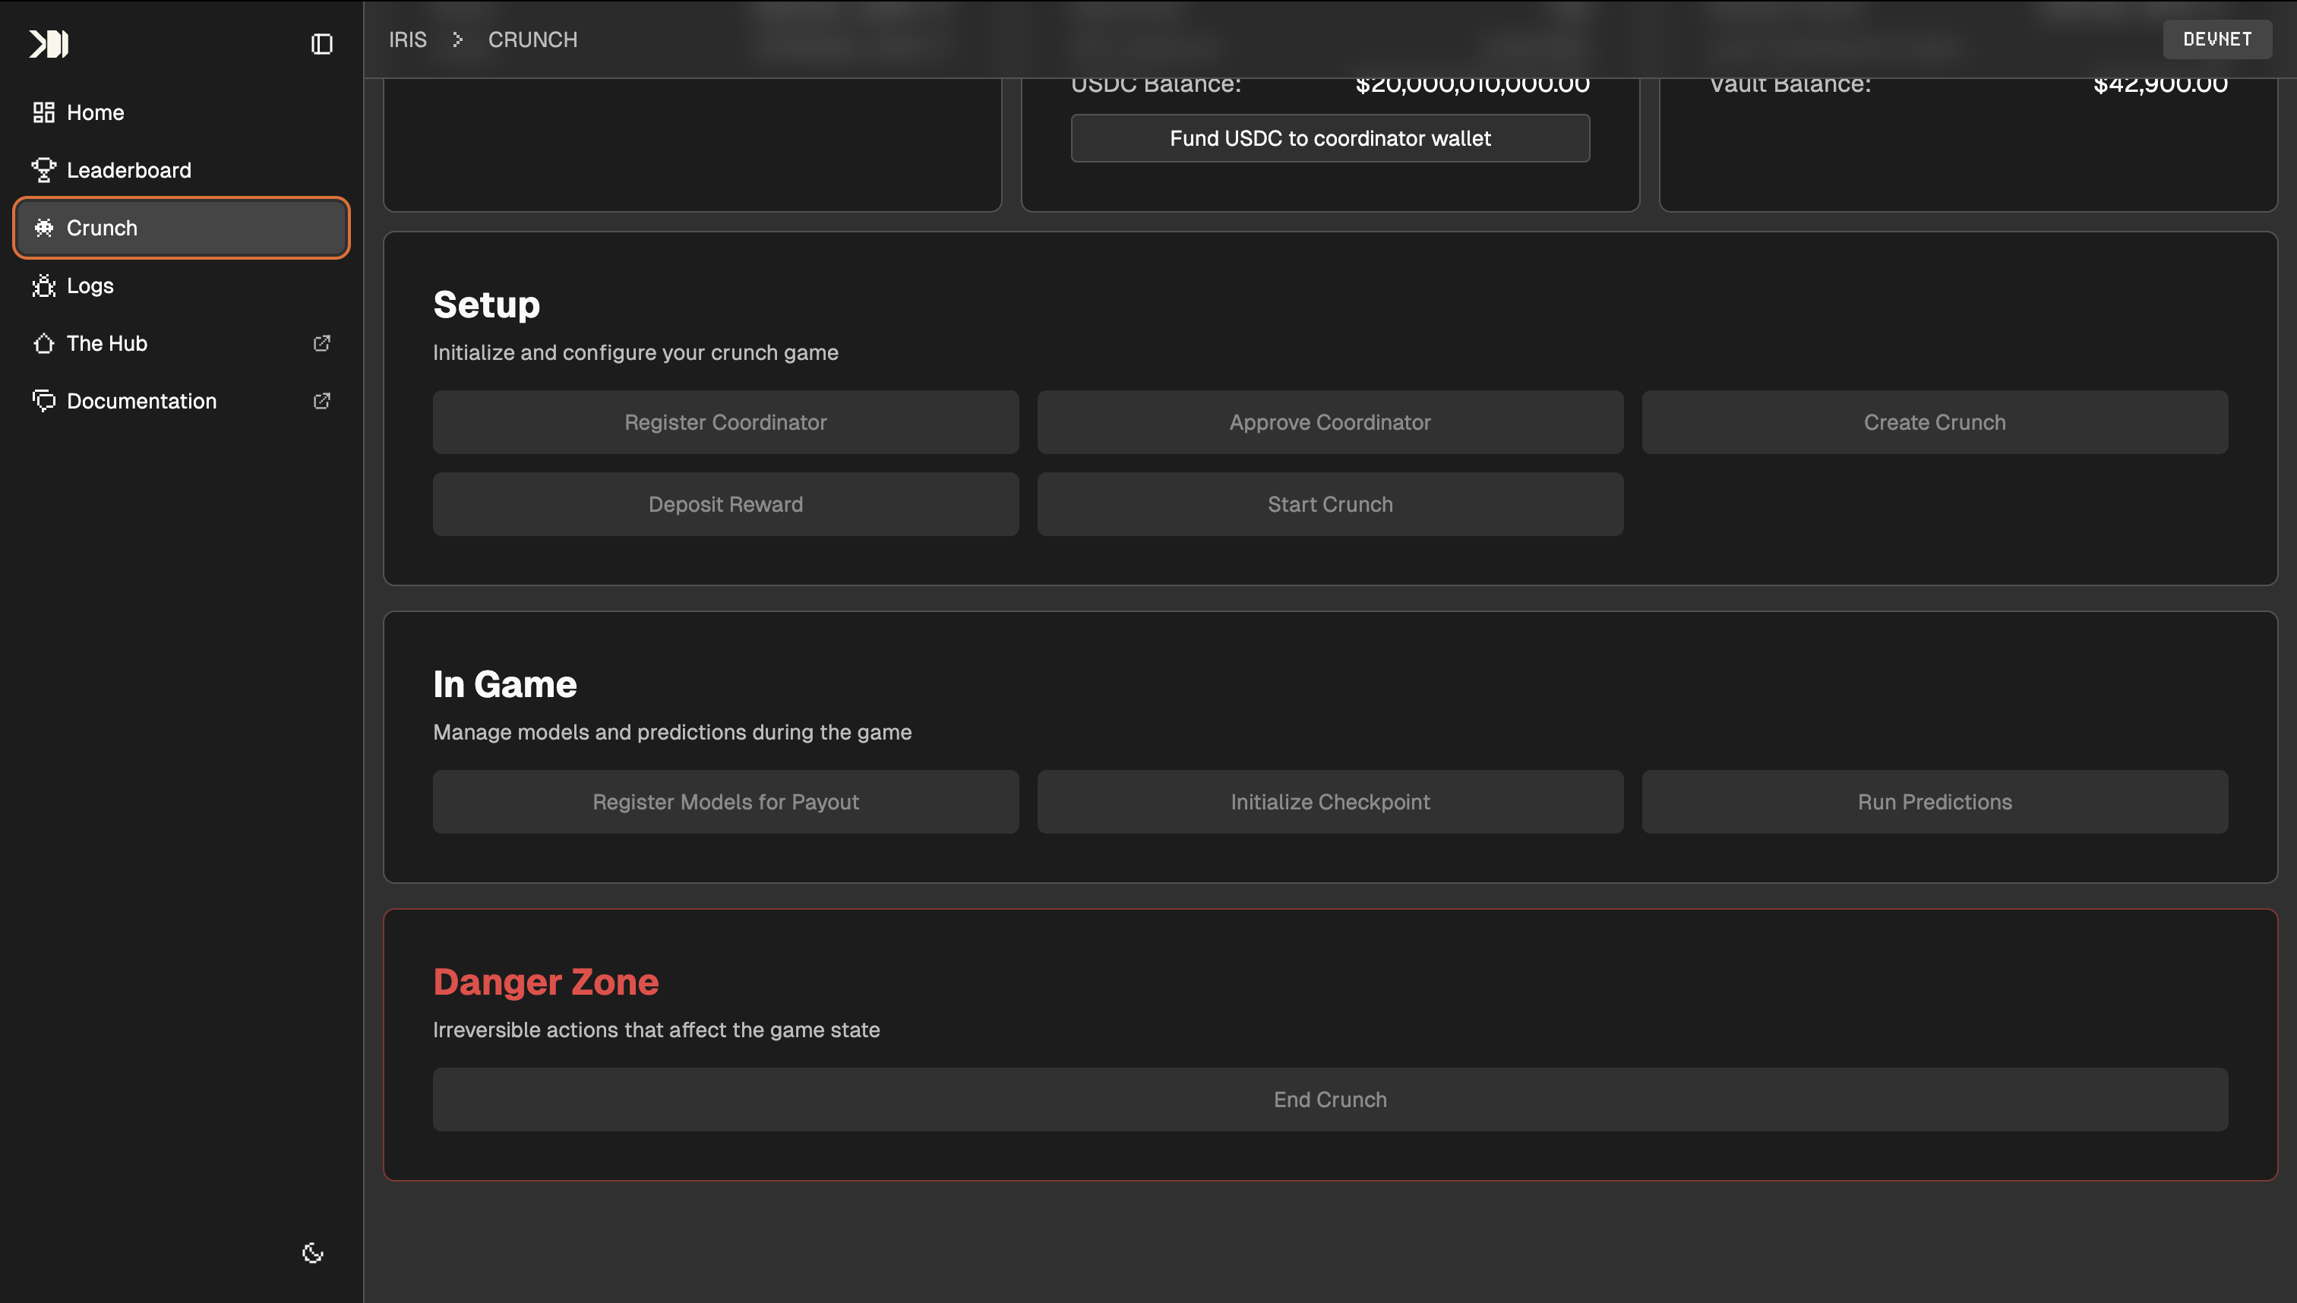Collapse the sidebar using the panel toggle
2297x1303 pixels.
(321, 44)
